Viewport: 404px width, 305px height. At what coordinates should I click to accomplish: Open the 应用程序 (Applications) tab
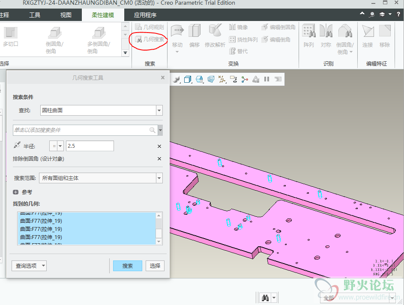click(145, 15)
